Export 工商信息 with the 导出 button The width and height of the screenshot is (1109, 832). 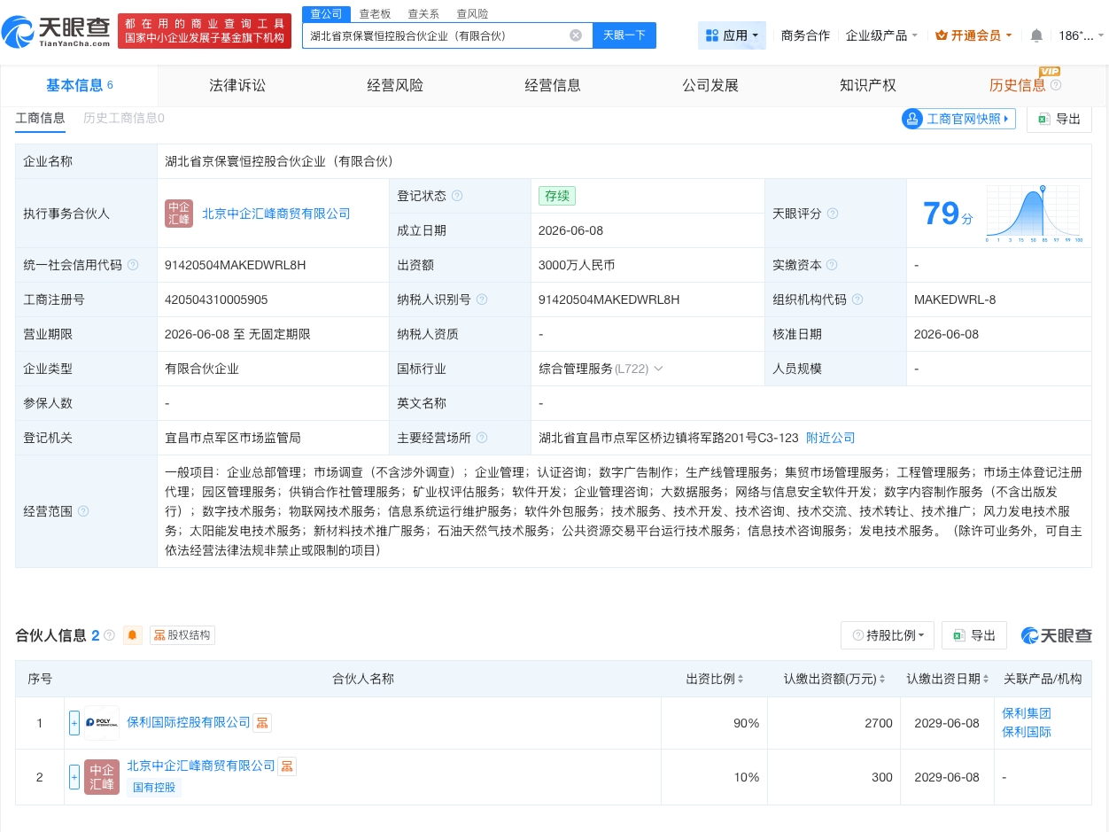tap(1059, 119)
